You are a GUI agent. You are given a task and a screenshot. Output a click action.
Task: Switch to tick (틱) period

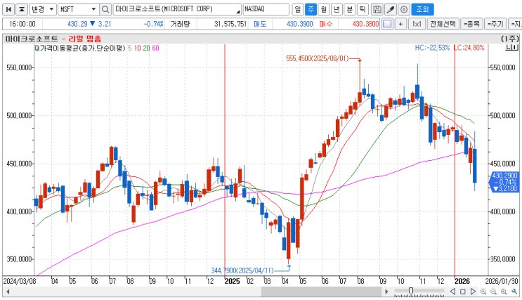[x=363, y=9]
